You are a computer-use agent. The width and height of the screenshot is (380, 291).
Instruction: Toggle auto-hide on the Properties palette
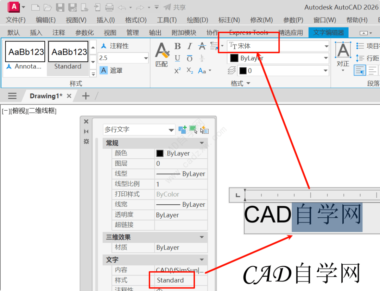click(86, 131)
